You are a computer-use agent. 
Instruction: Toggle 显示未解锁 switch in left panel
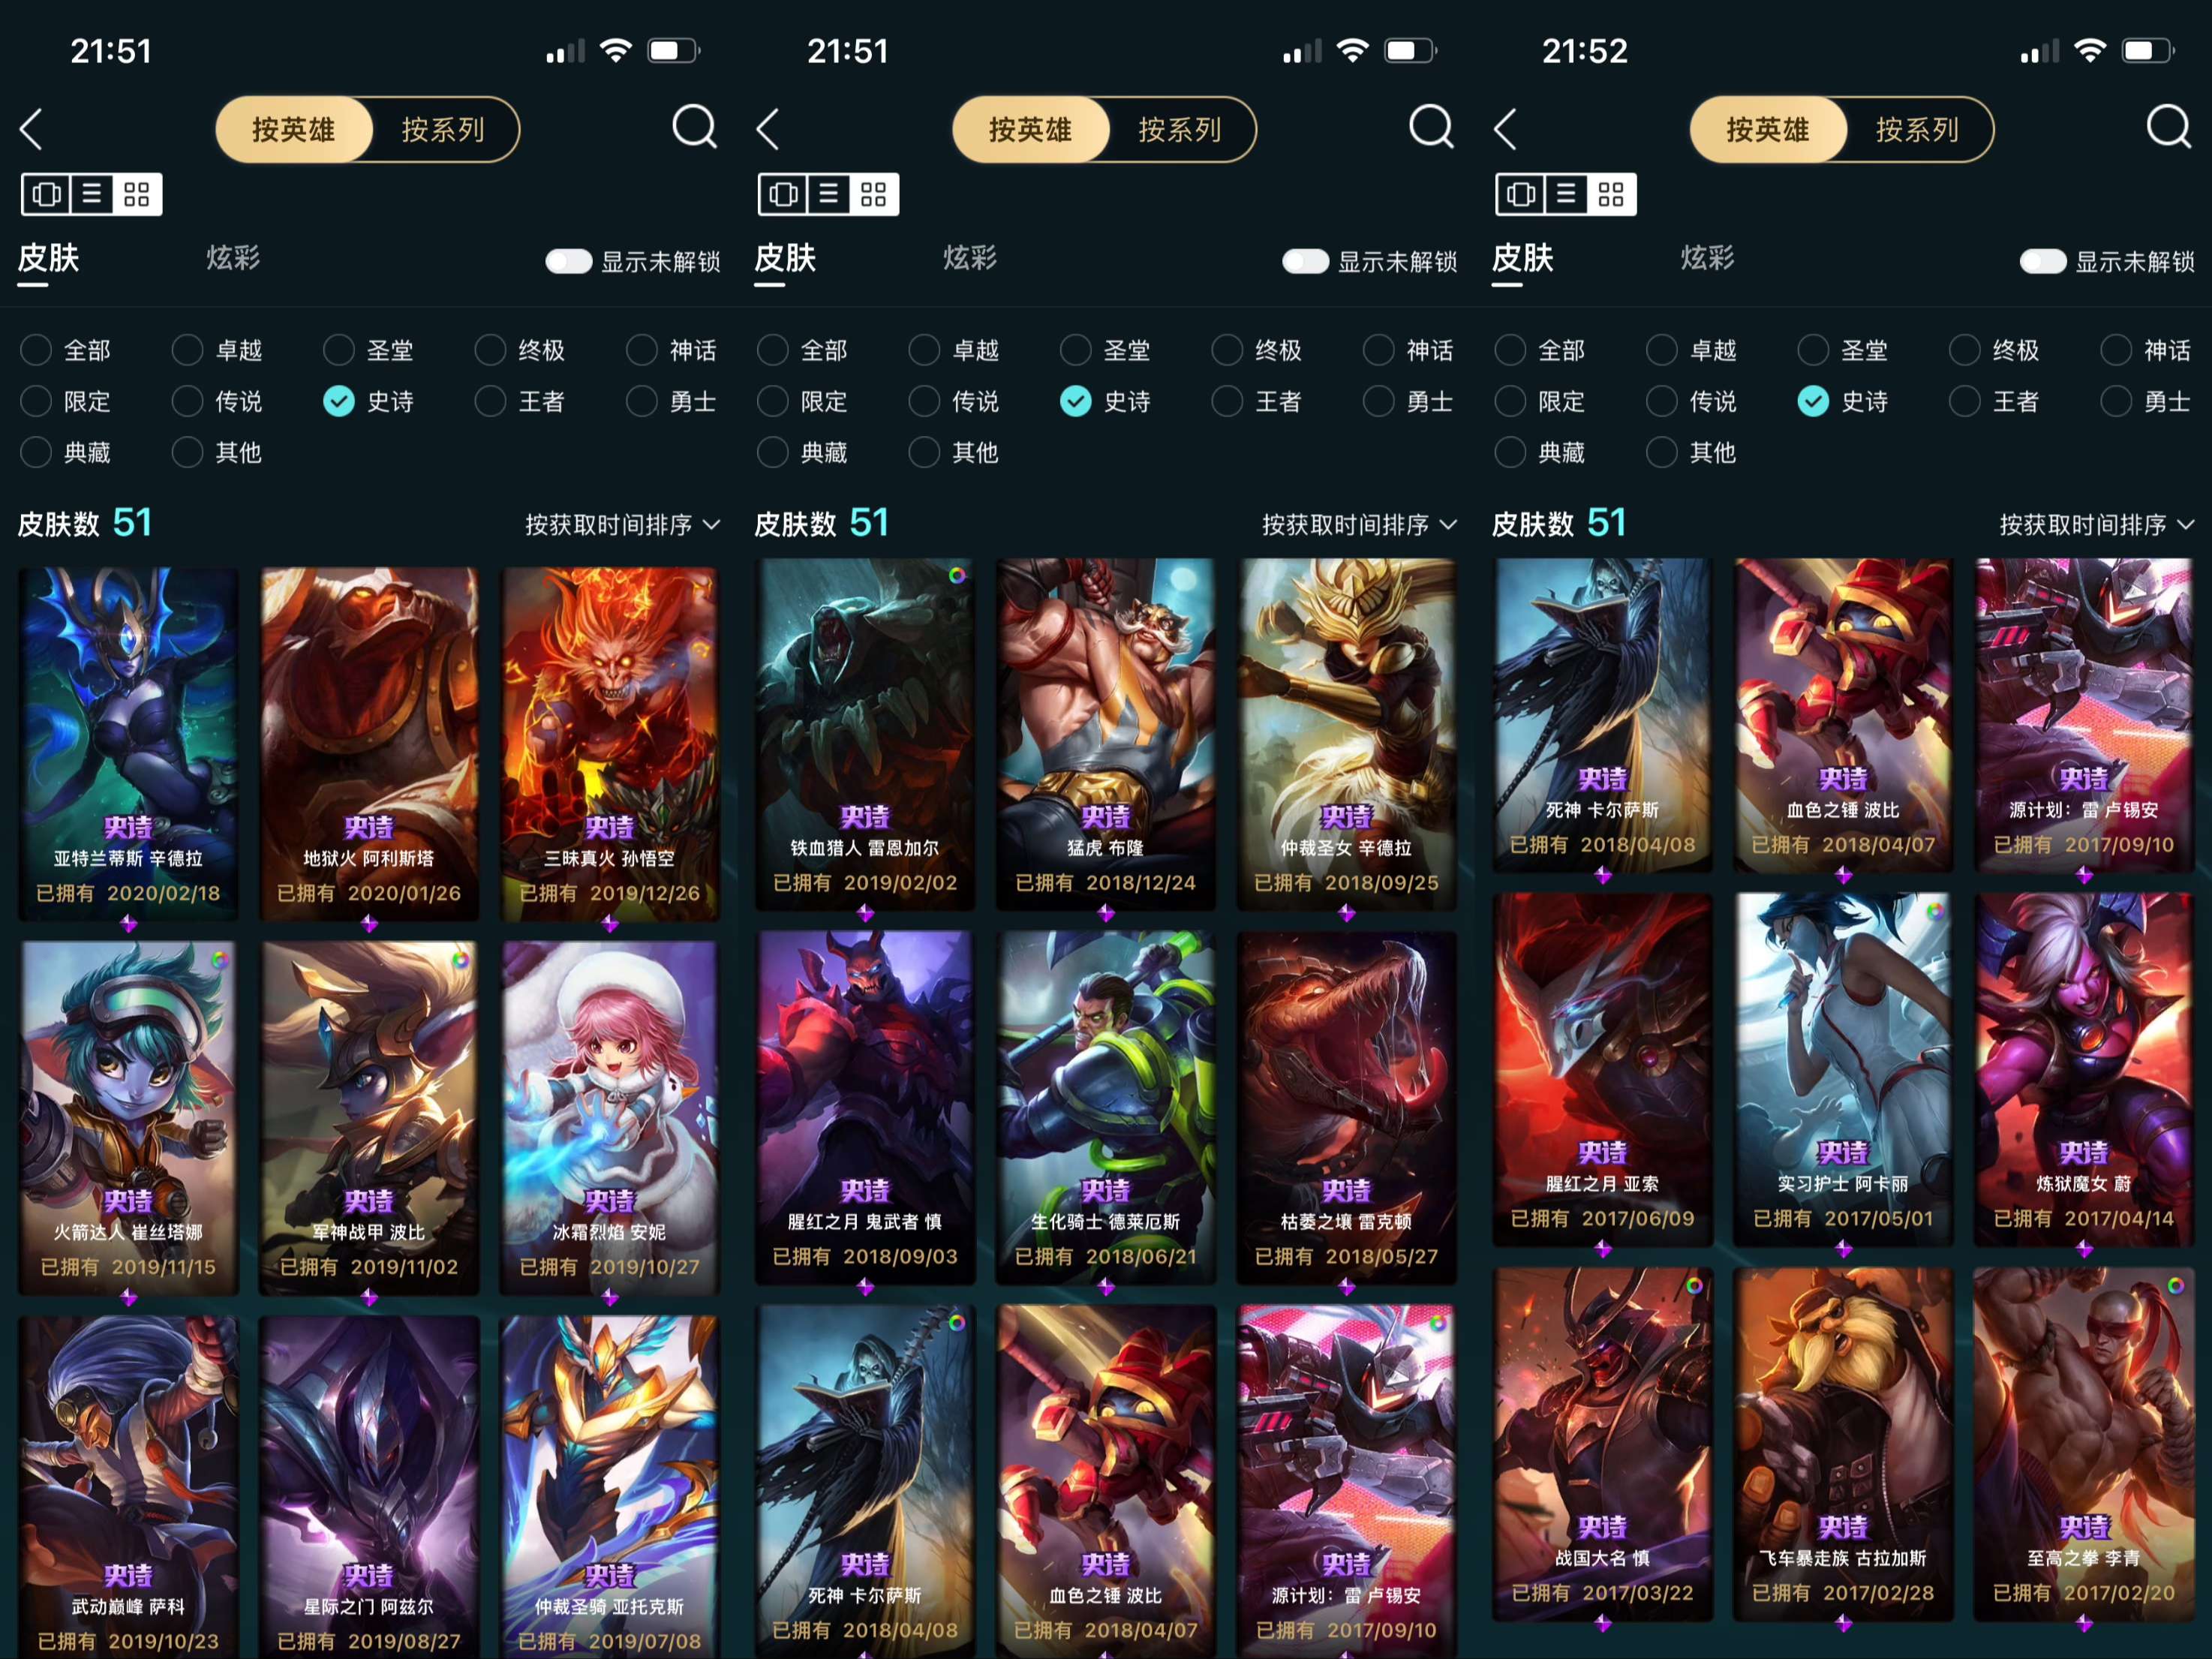(568, 262)
